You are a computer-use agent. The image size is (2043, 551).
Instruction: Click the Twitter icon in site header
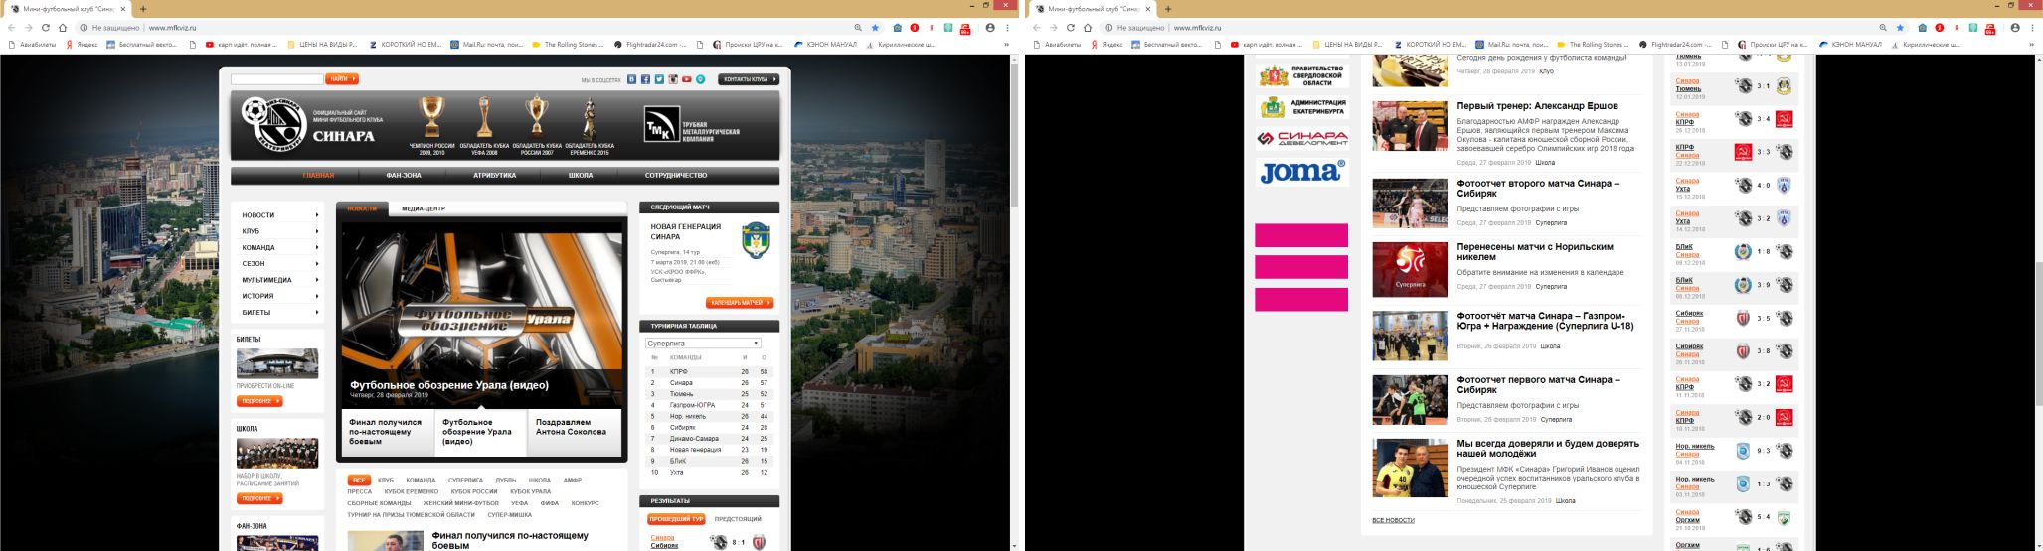pyautogui.click(x=659, y=79)
